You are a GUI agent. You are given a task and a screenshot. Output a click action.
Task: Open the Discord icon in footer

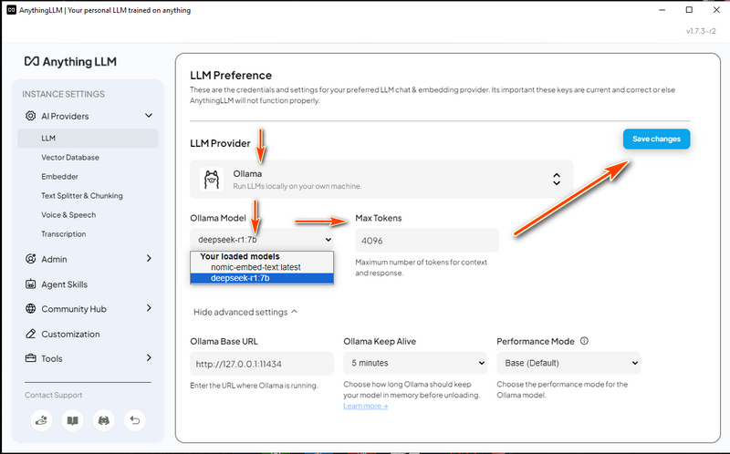[x=104, y=420]
